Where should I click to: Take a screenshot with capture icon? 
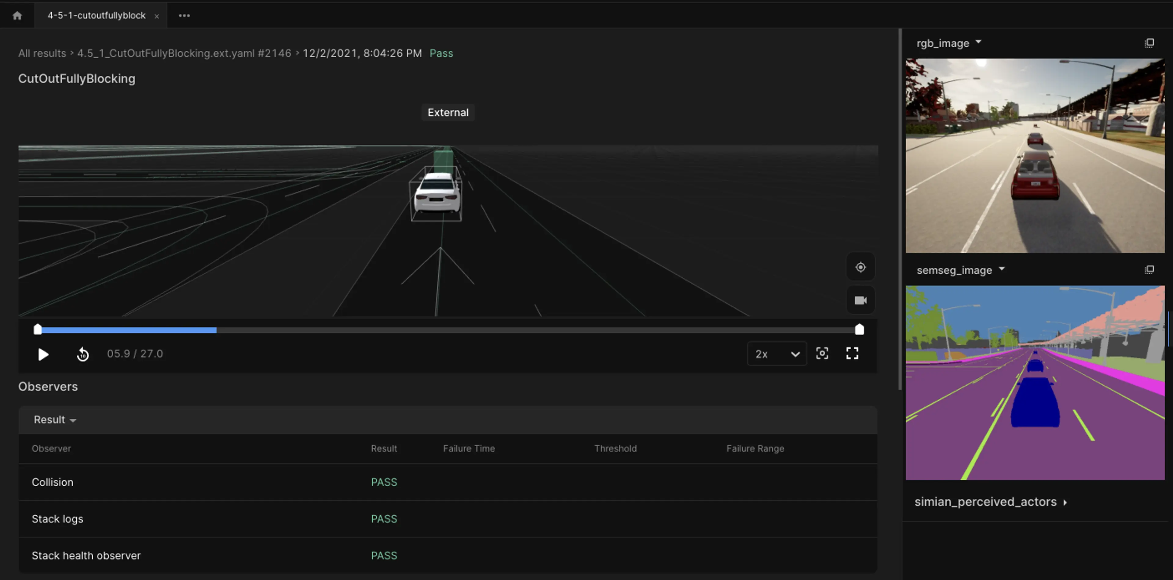click(822, 353)
